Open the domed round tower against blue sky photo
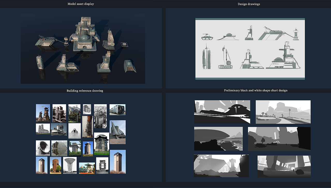This screenshot has width=331, height=188. pos(88,149)
